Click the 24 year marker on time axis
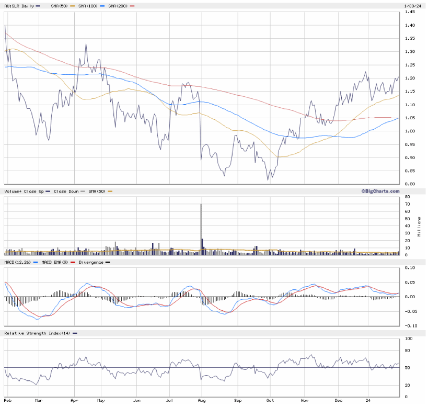Viewport: 428px width, 406px height. tap(367, 400)
